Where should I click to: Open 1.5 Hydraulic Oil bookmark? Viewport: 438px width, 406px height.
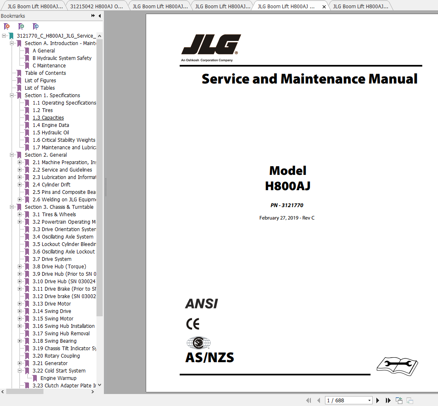point(51,133)
